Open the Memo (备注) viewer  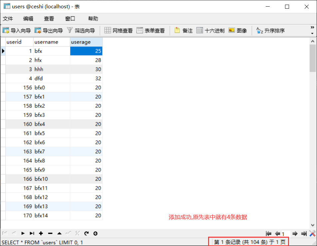click(x=183, y=31)
